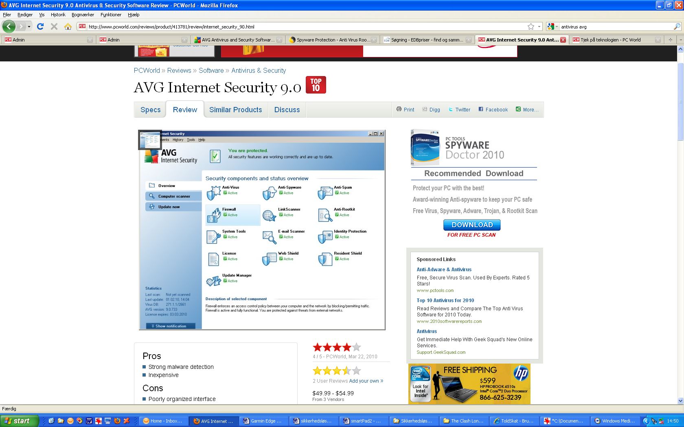Run the search with the magnifier icon
Screen dimensions: 684x427
coord(677,26)
